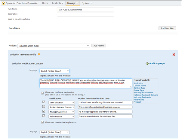Click the alert box message text area
This screenshot has width=182, height=139.
pyautogui.click(x=86, y=83)
